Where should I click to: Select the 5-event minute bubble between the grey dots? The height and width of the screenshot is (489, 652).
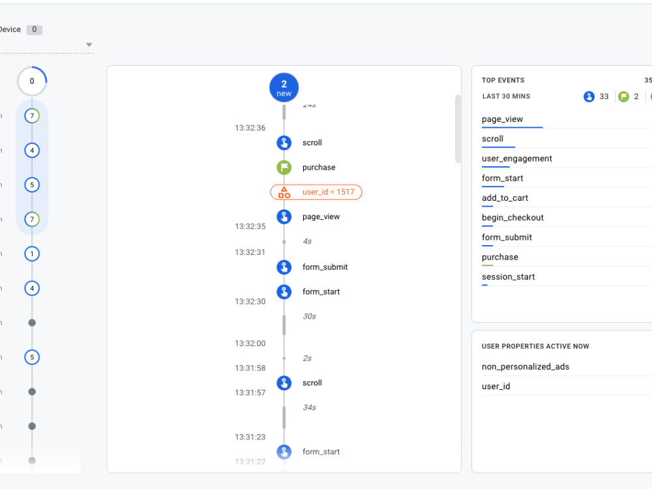pos(32,357)
